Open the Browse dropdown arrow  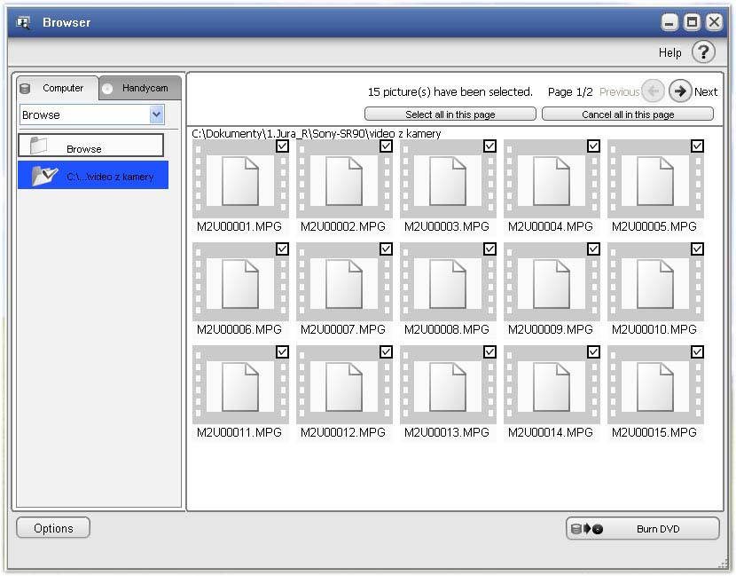coord(157,114)
